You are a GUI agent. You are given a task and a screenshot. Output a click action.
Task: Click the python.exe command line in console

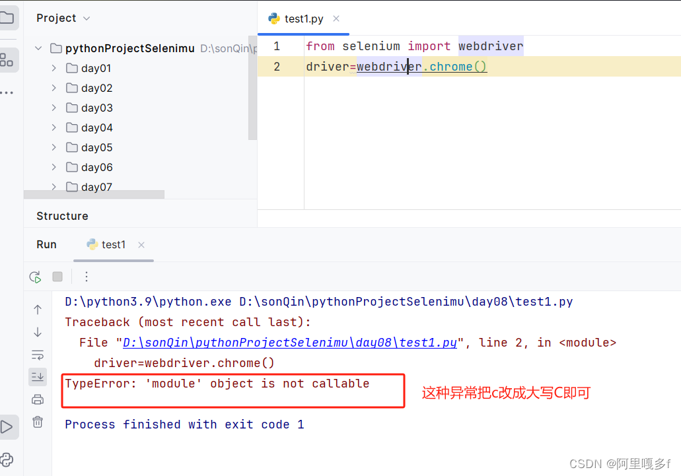(x=319, y=302)
